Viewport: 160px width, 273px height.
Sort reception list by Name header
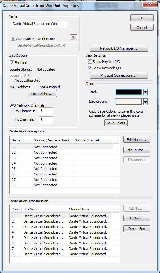pyautogui.click(x=21, y=140)
